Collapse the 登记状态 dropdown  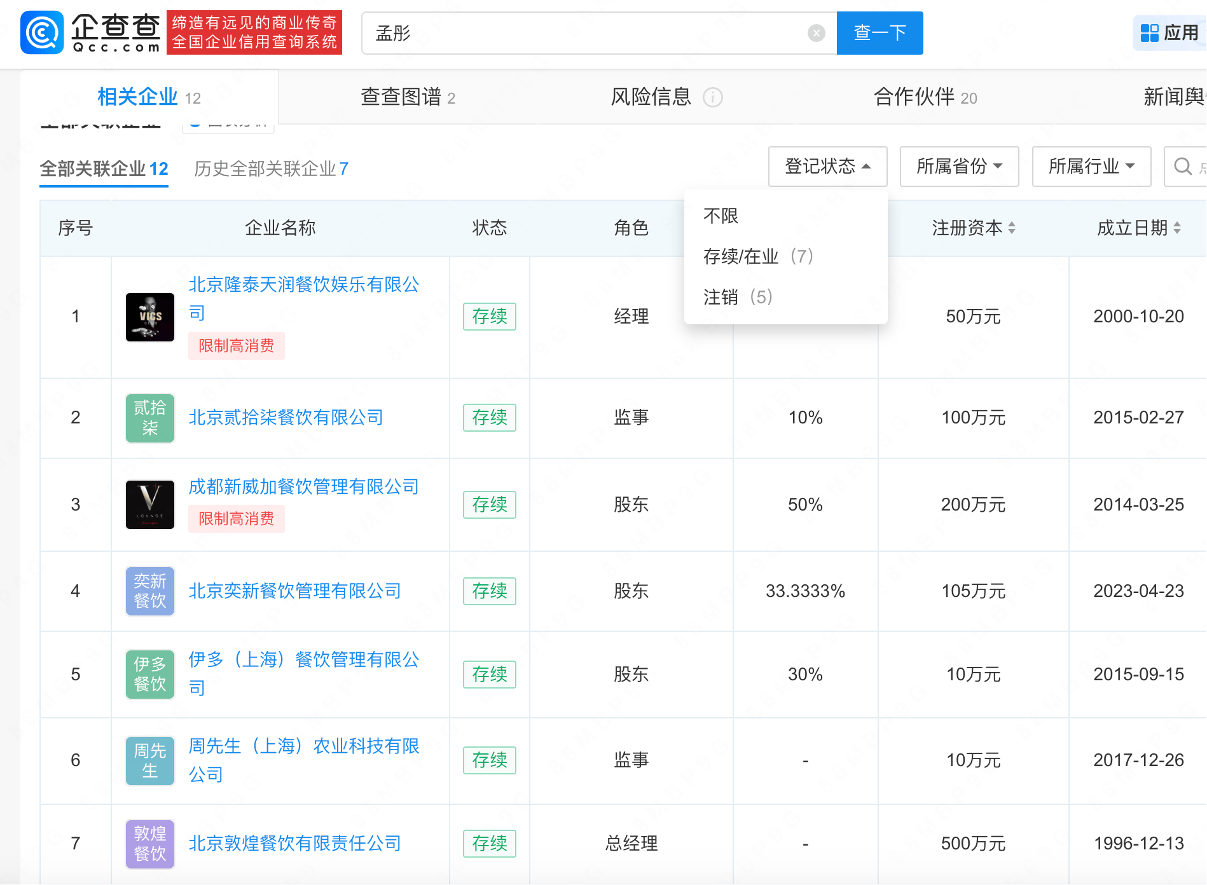coord(827,167)
